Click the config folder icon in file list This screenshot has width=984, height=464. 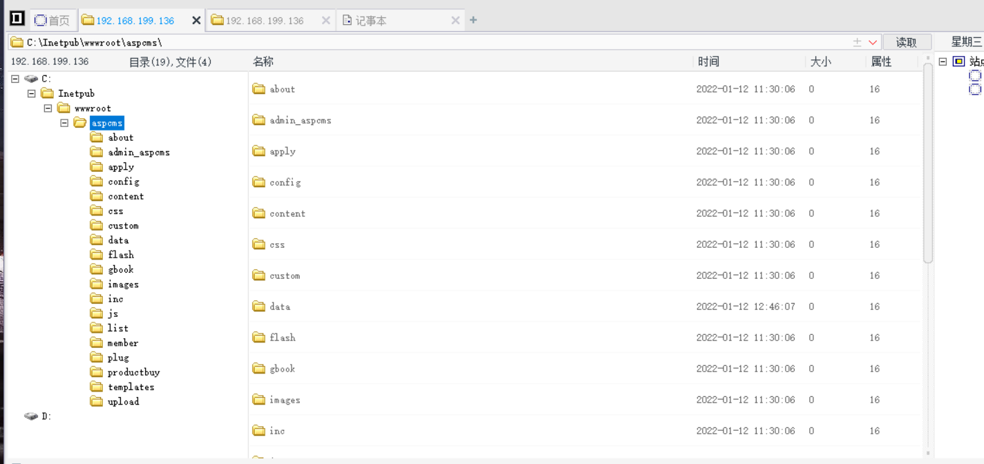(x=259, y=182)
